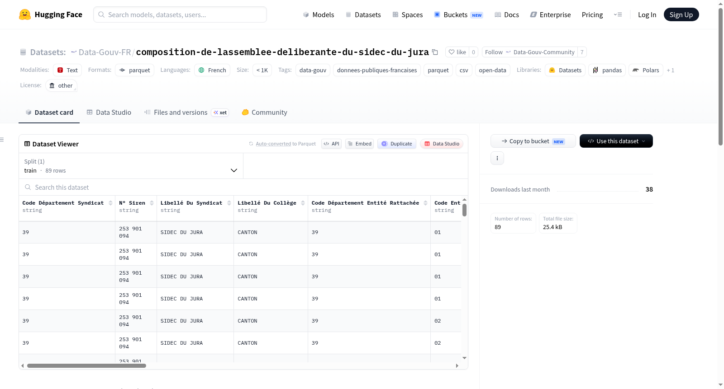The height and width of the screenshot is (389, 724).
Task: Click the open-data tag
Action: click(492, 70)
